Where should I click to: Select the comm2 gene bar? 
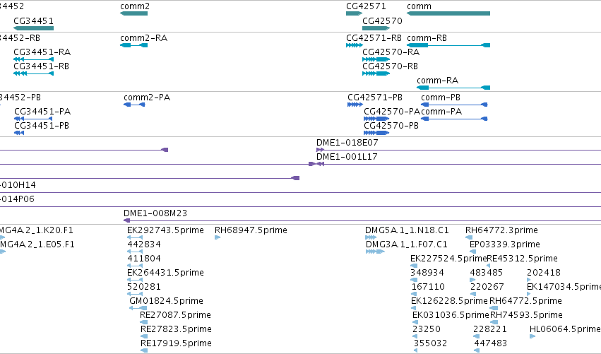[133, 13]
